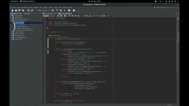Click the Java file icon beside CalculatorApi.java in tree

pyautogui.click(x=15, y=26)
